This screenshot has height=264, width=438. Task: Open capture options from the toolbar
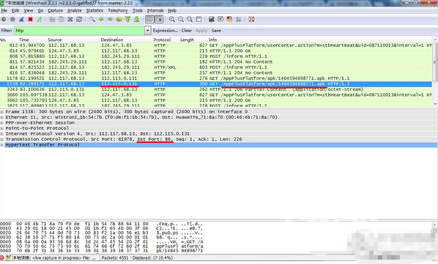pyautogui.click(x=12, y=19)
